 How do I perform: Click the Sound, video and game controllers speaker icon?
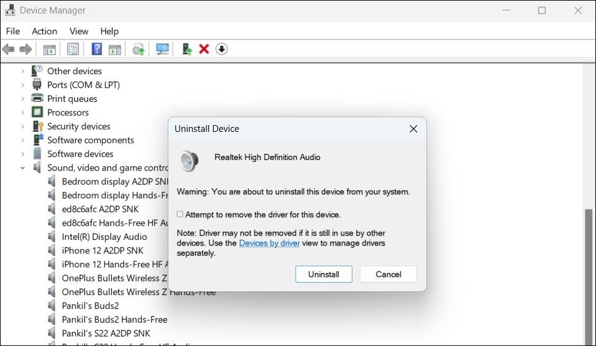pos(37,167)
